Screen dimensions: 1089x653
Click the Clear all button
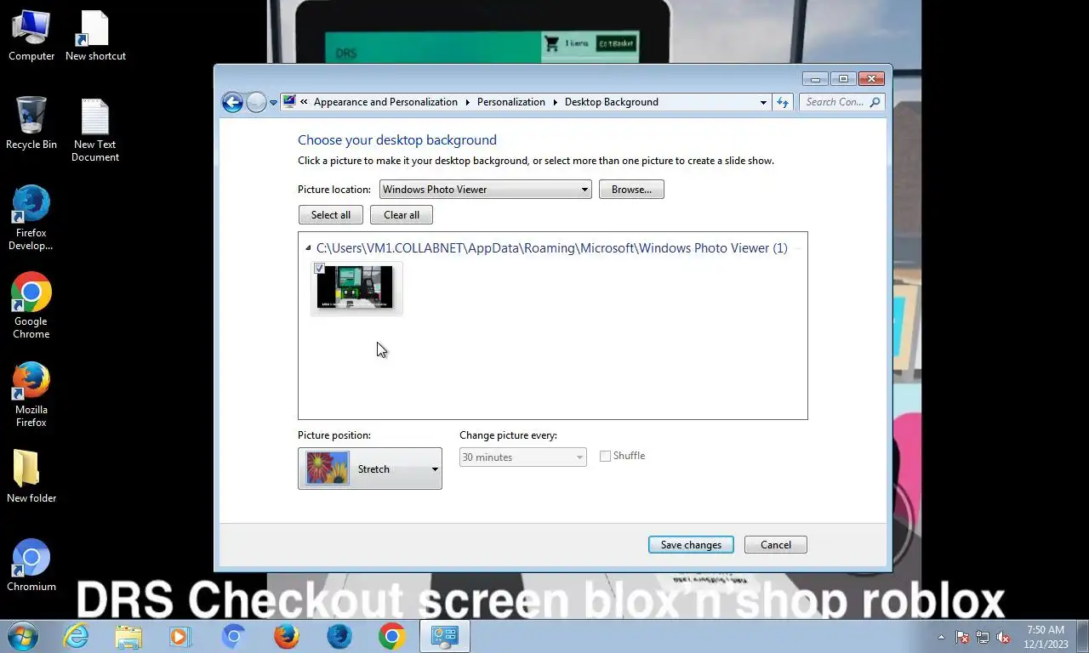(402, 215)
